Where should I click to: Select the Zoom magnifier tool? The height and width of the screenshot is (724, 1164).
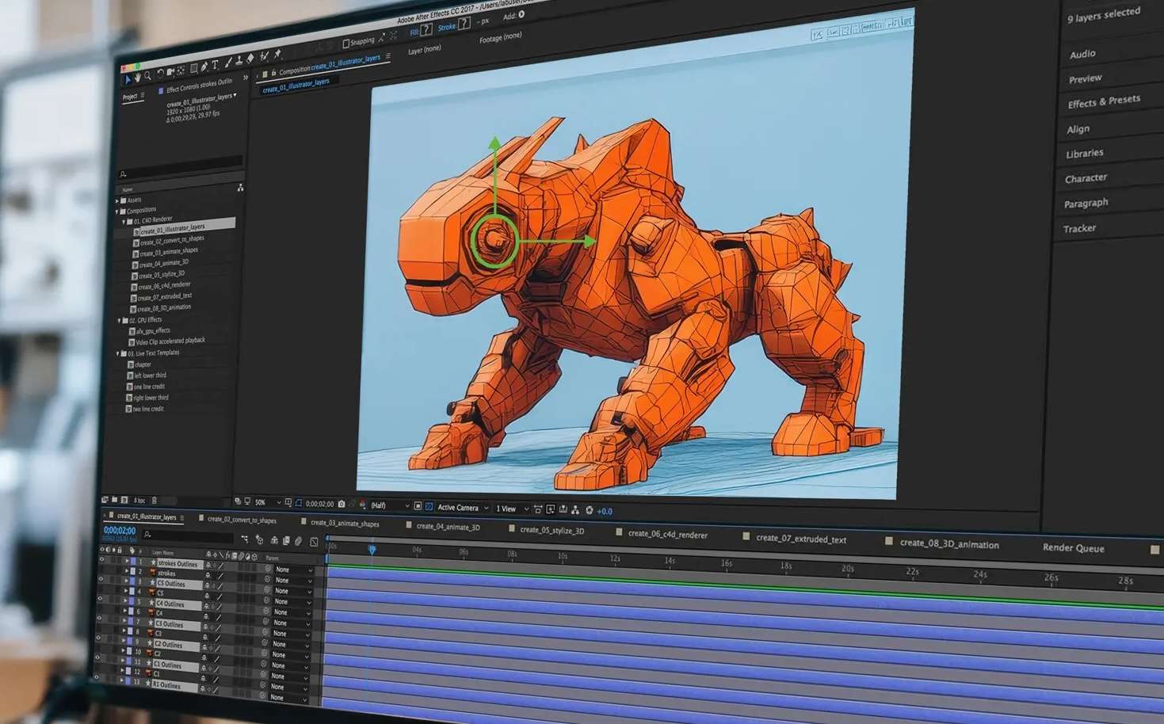pyautogui.click(x=147, y=75)
